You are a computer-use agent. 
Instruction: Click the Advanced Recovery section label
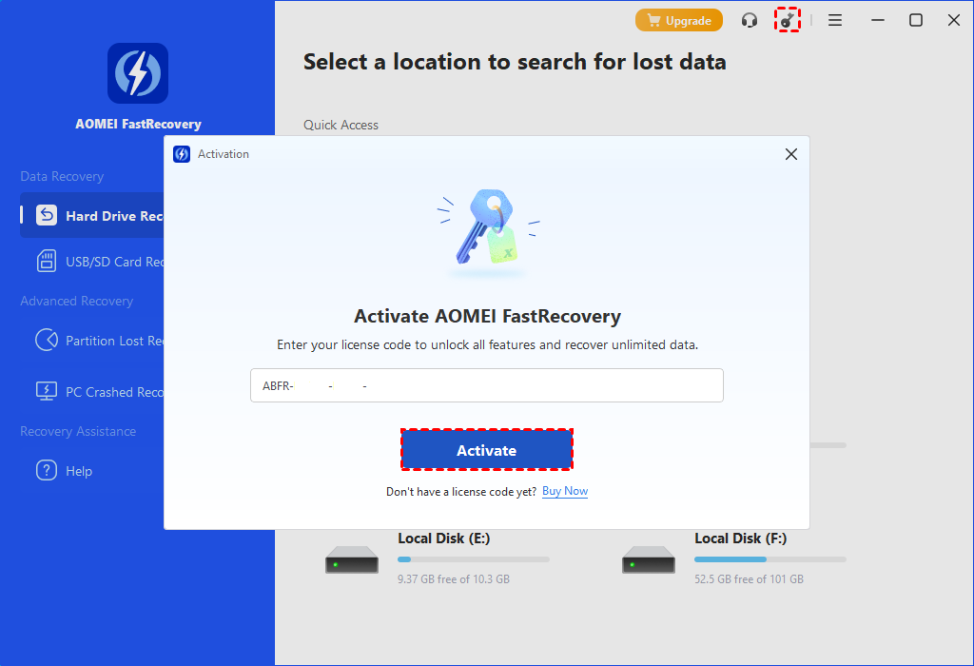click(x=76, y=302)
